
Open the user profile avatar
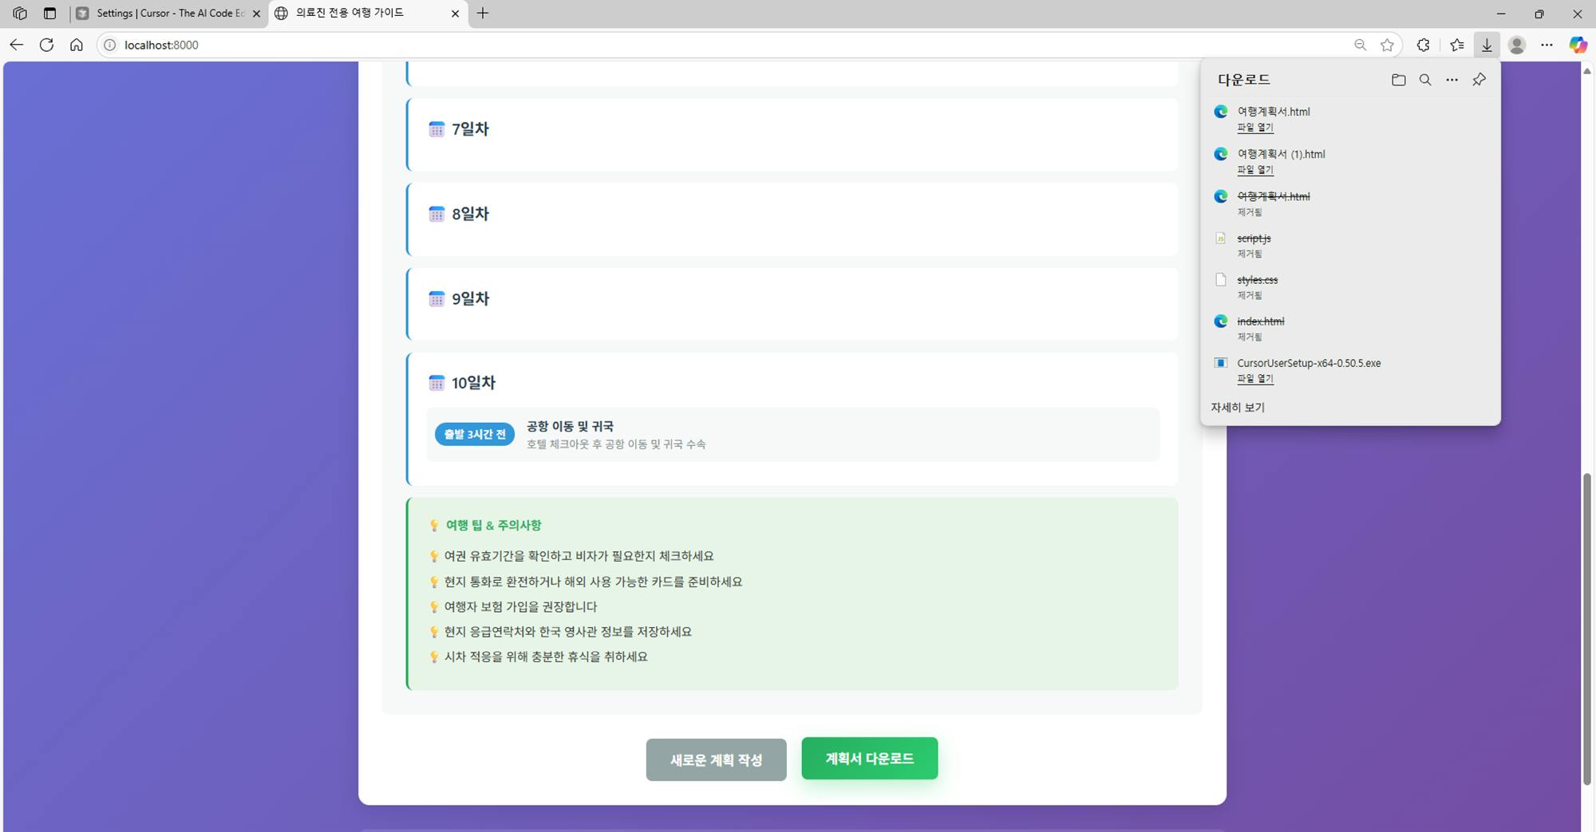pyautogui.click(x=1517, y=45)
